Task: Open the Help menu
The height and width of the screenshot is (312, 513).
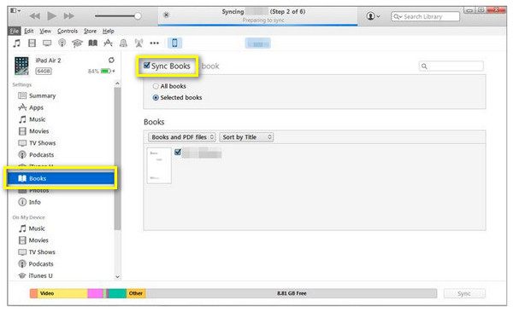Action: 109,31
